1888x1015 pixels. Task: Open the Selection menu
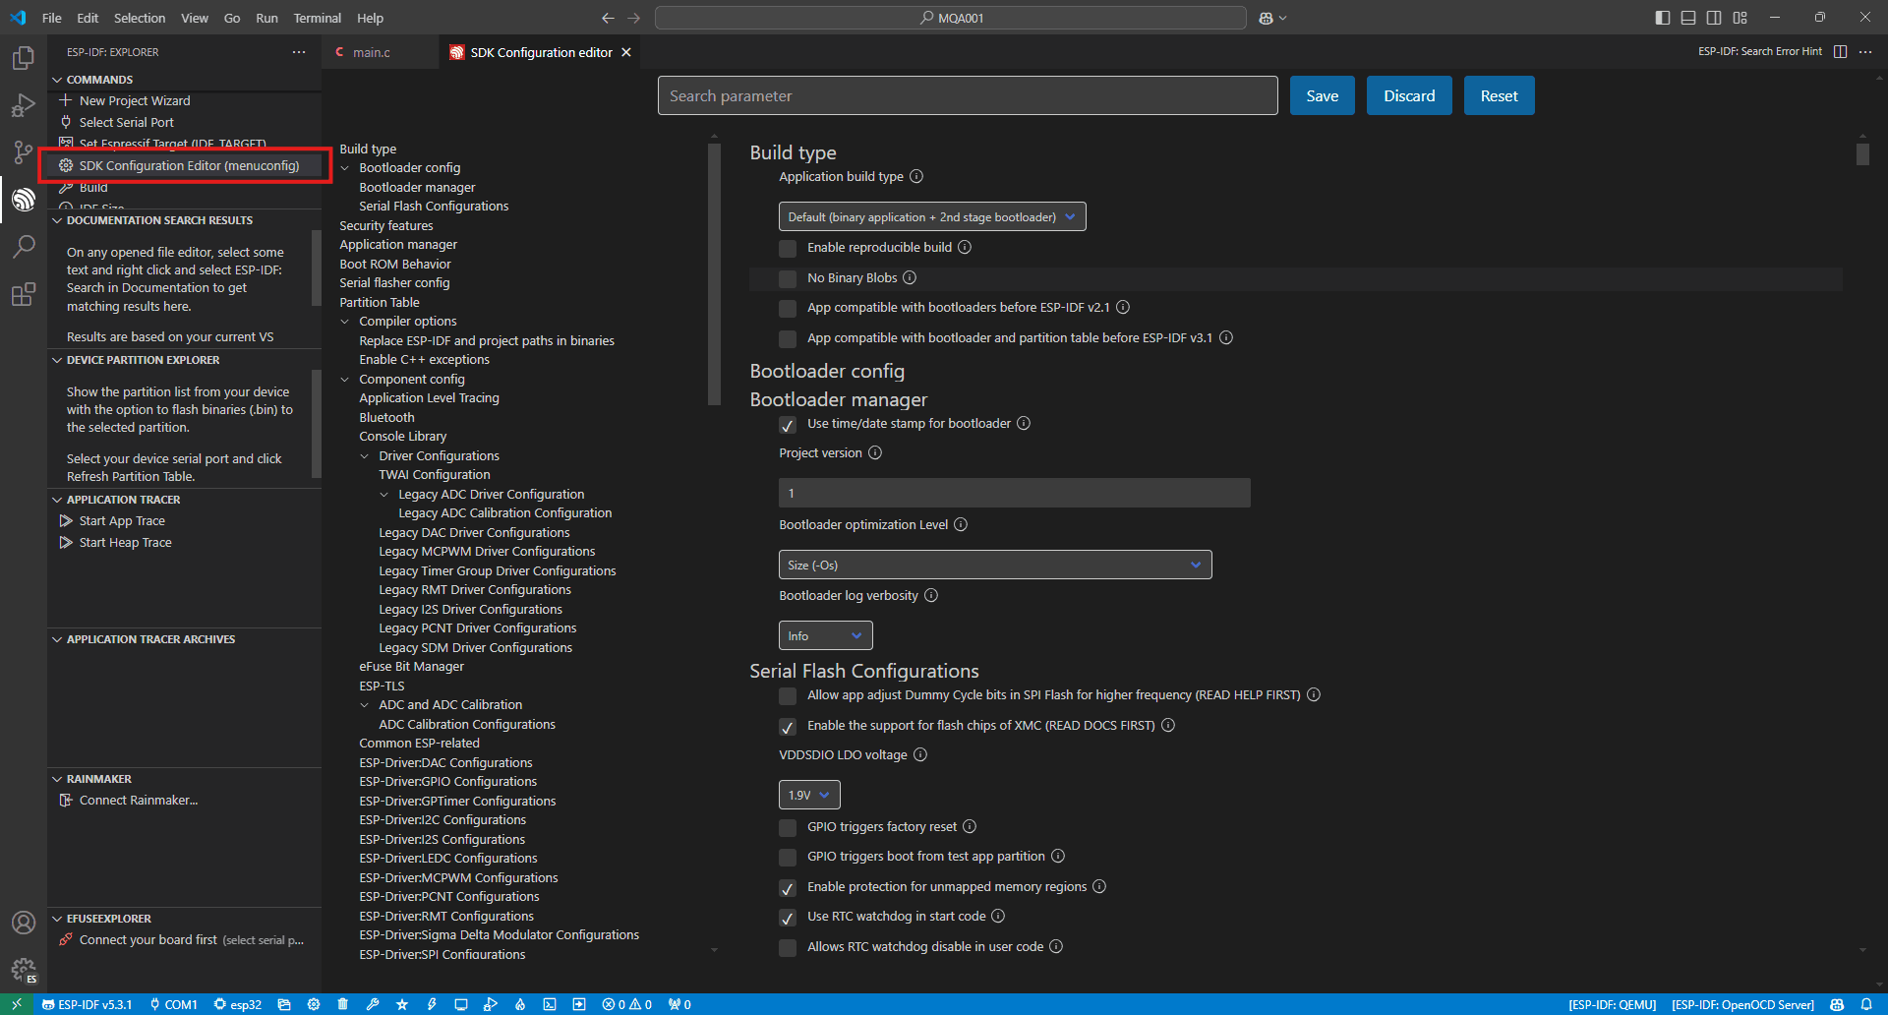(x=140, y=18)
